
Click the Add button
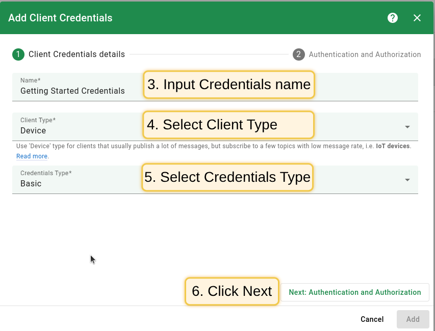(x=413, y=319)
